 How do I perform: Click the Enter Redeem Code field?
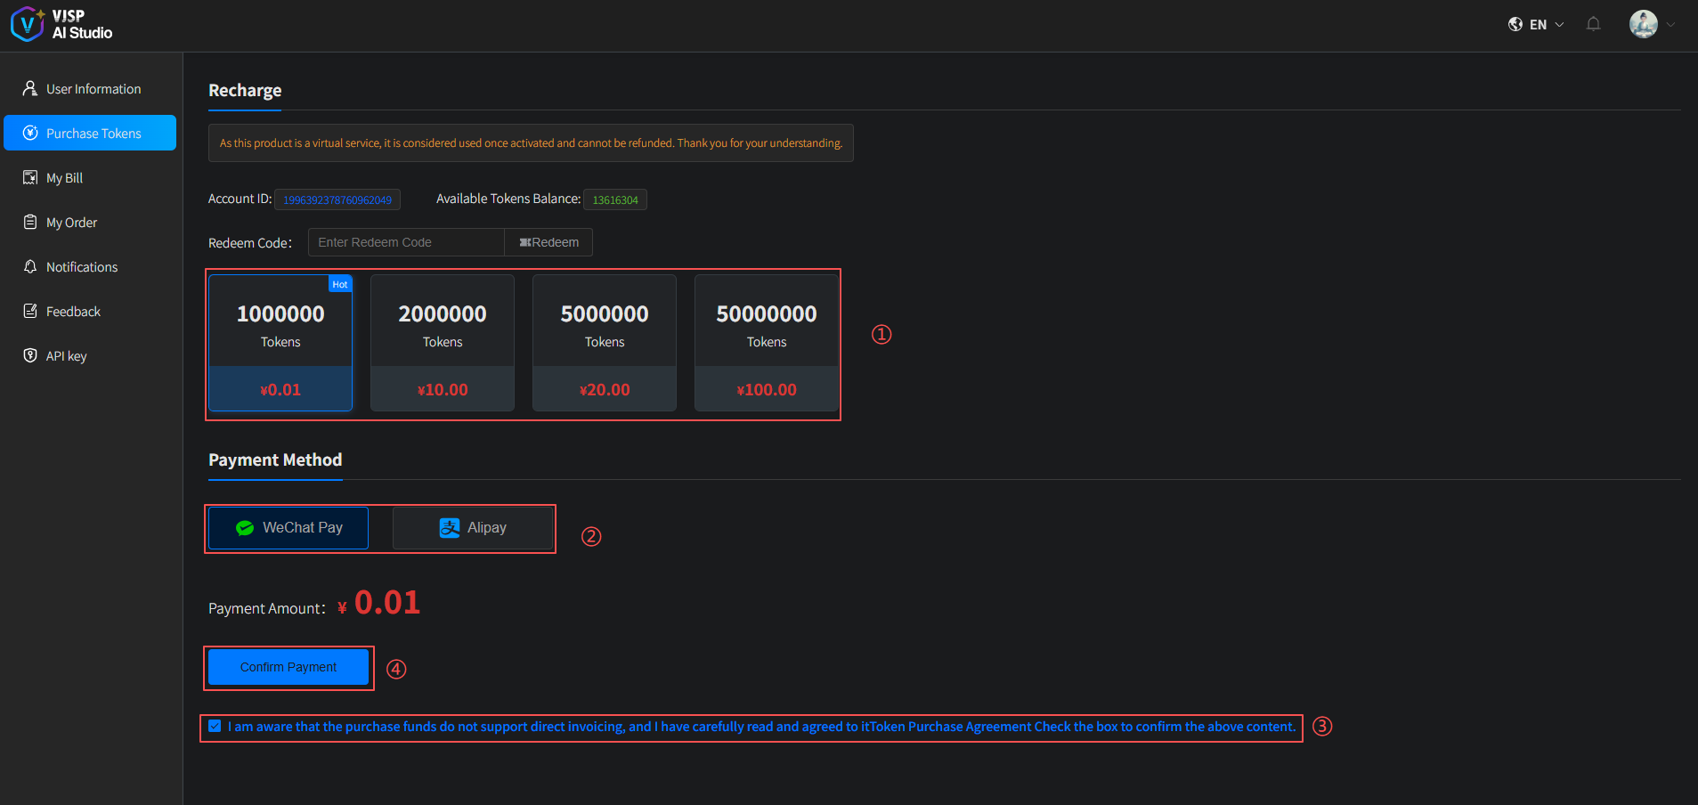coord(406,242)
